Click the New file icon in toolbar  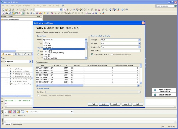3,10
